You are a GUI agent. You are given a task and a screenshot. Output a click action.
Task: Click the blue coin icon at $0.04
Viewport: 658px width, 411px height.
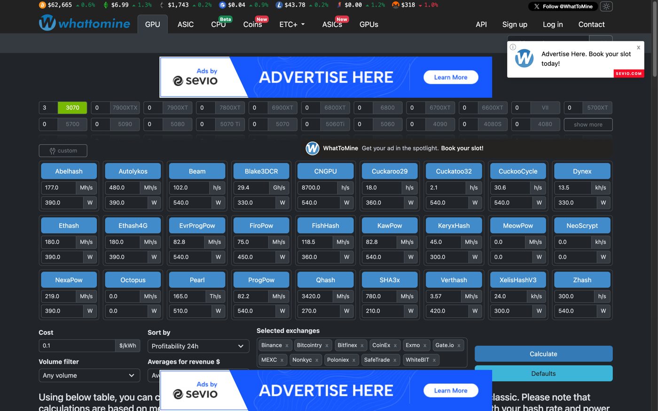point(222,5)
